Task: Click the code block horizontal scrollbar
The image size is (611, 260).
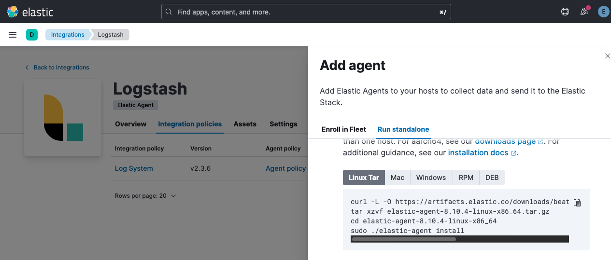Action: (x=404, y=239)
